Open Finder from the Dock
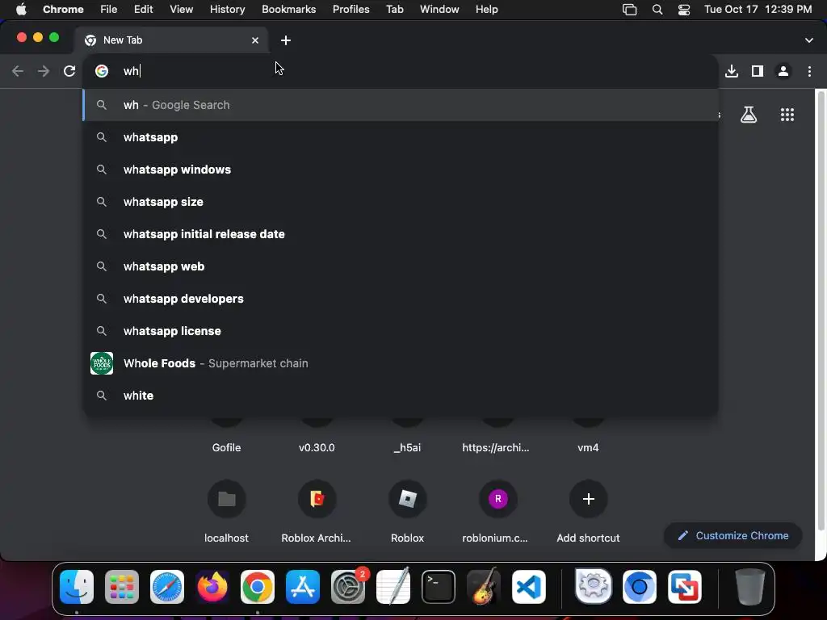 [77, 586]
